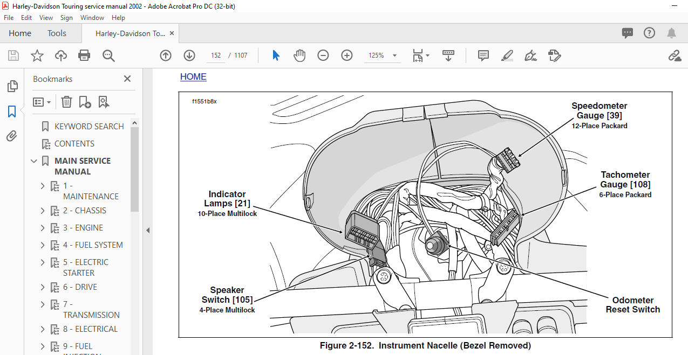688x355 pixels.
Task: Expand the 2 - CHASSIS bookmark
Action: (43, 211)
